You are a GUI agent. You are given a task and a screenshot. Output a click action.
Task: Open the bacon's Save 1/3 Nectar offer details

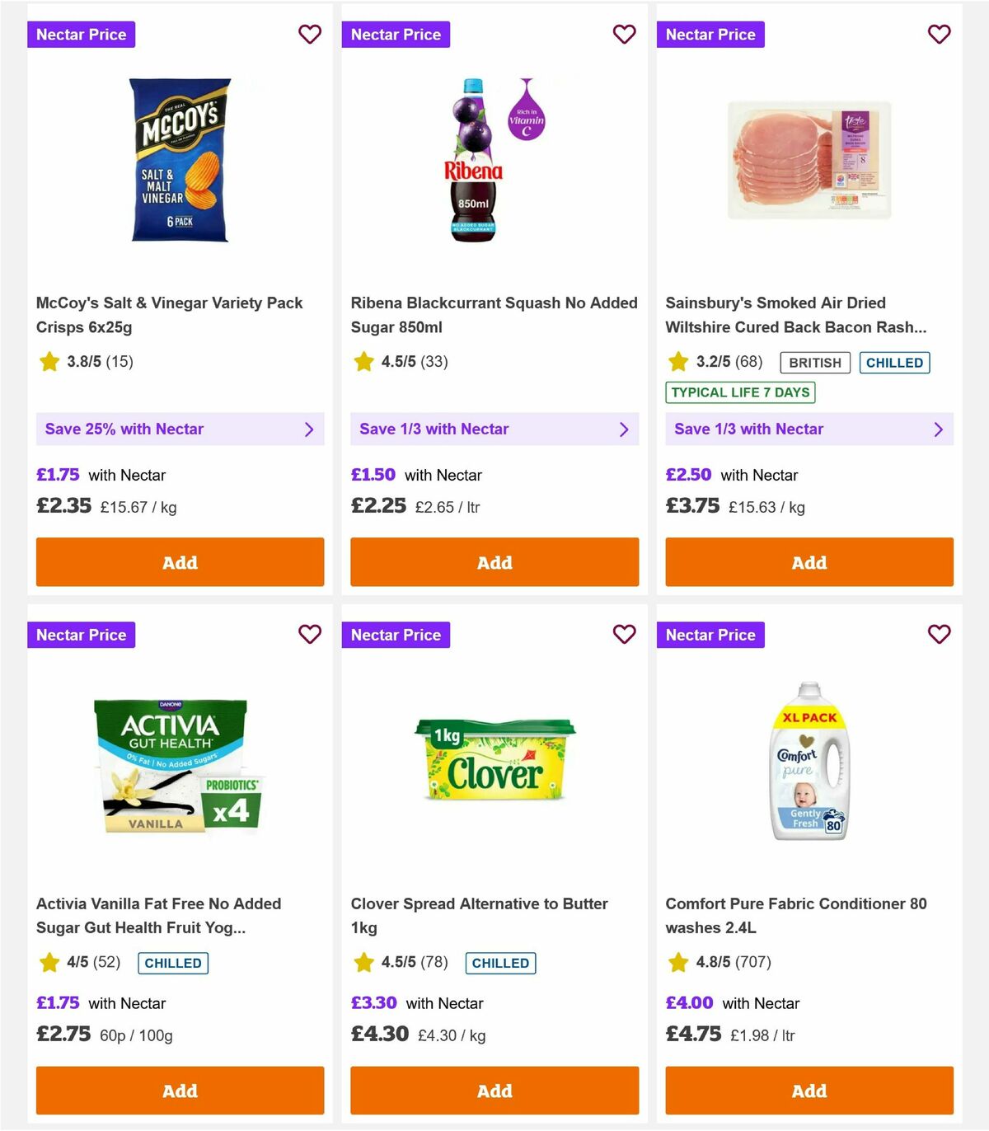tap(809, 429)
